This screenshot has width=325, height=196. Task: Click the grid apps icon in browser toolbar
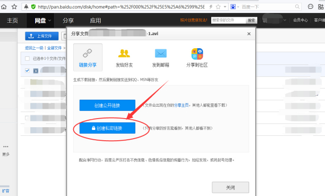321,7
